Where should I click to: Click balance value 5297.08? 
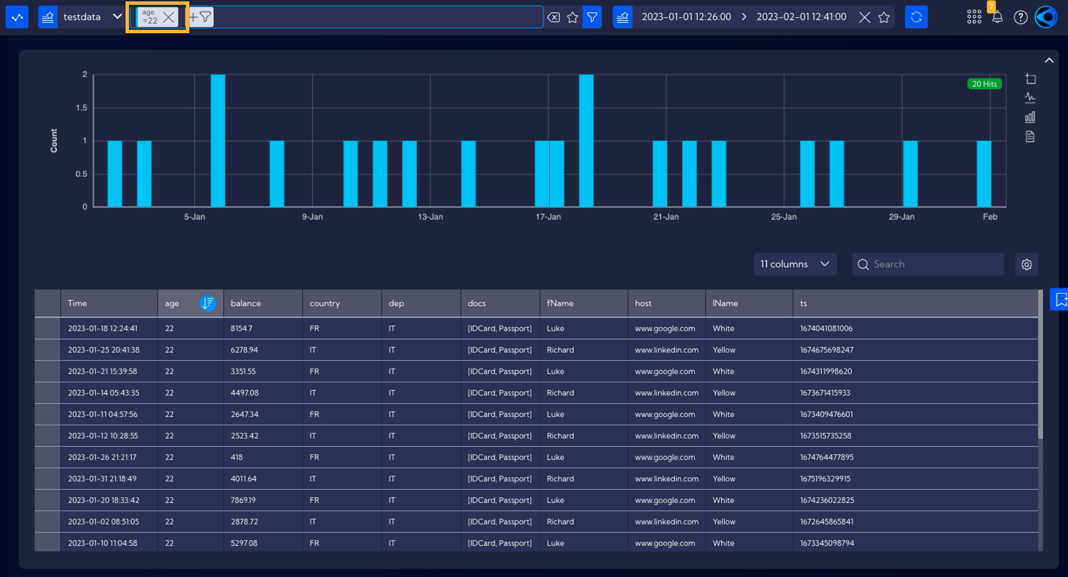pyautogui.click(x=244, y=543)
